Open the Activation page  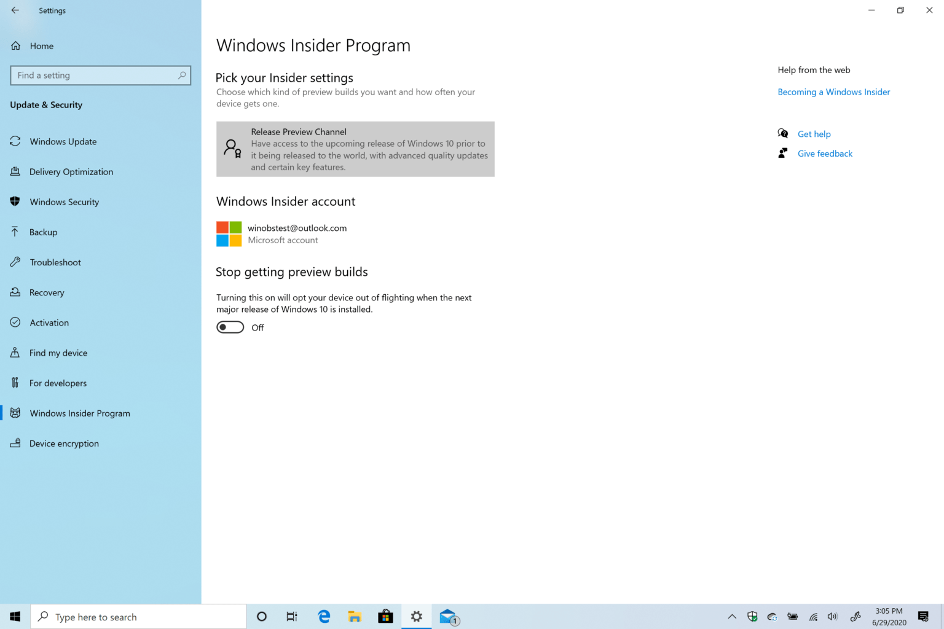tap(49, 322)
